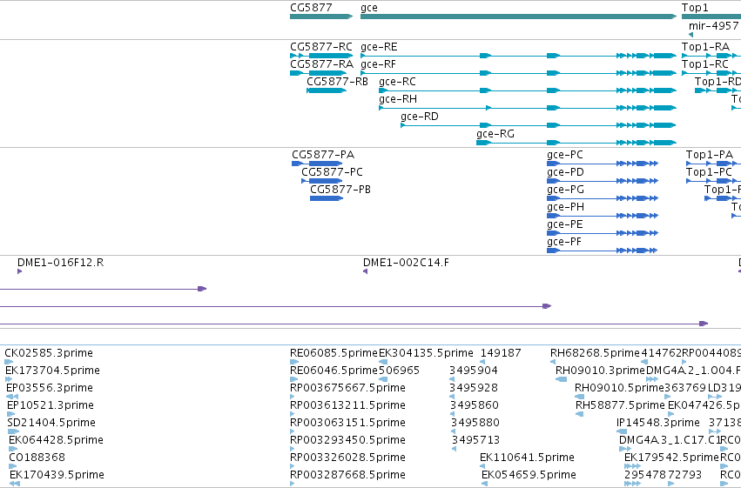The image size is (741, 488).
Task: Open the gce-RC transcript
Action: tap(397, 82)
